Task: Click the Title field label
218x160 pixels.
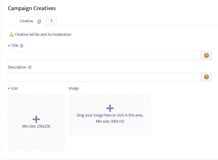Action: tap(15, 46)
